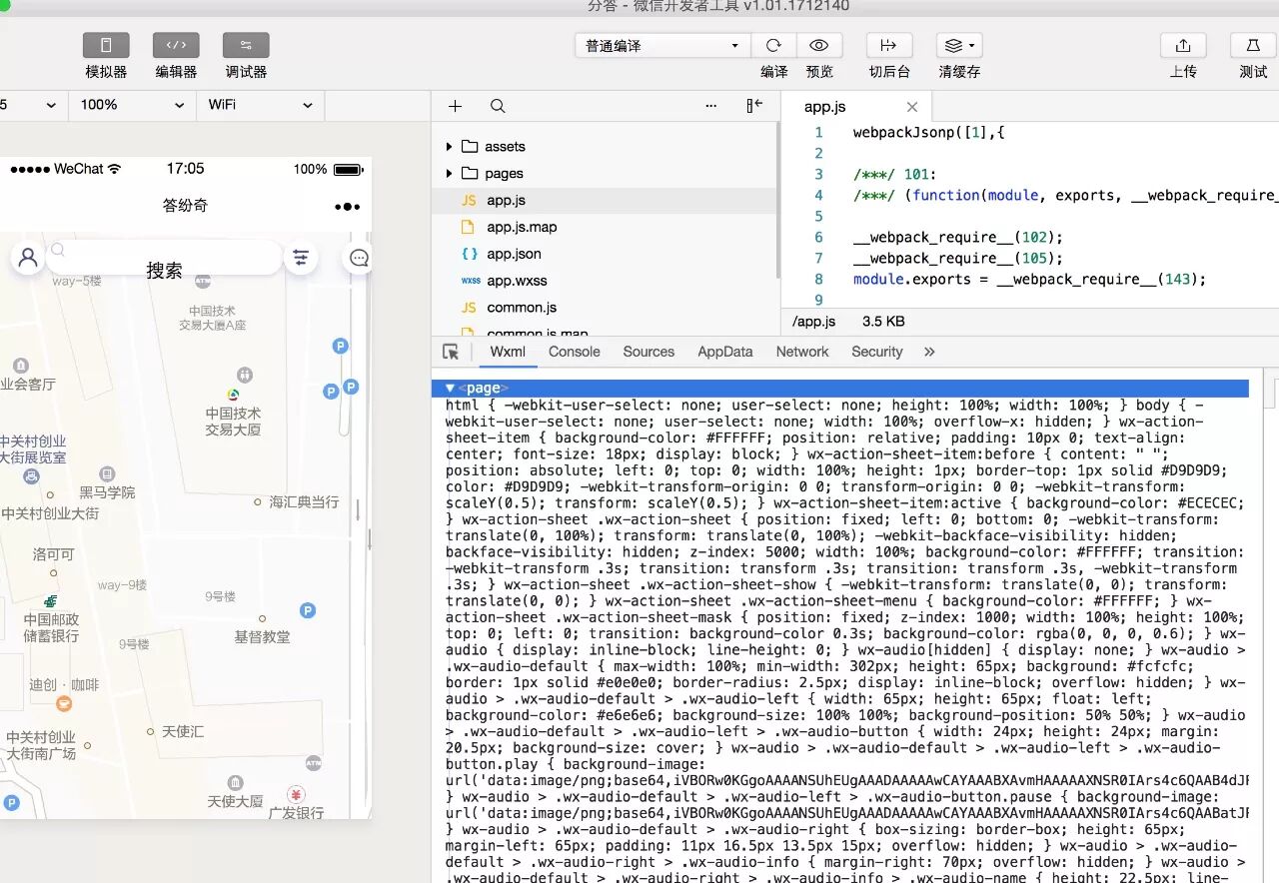Toggle the editor panel button
This screenshot has height=883, width=1279.
pyautogui.click(x=176, y=45)
